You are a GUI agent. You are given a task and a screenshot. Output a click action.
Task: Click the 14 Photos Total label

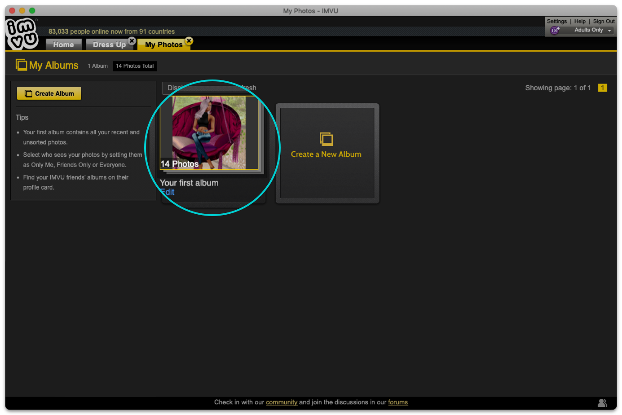(135, 66)
